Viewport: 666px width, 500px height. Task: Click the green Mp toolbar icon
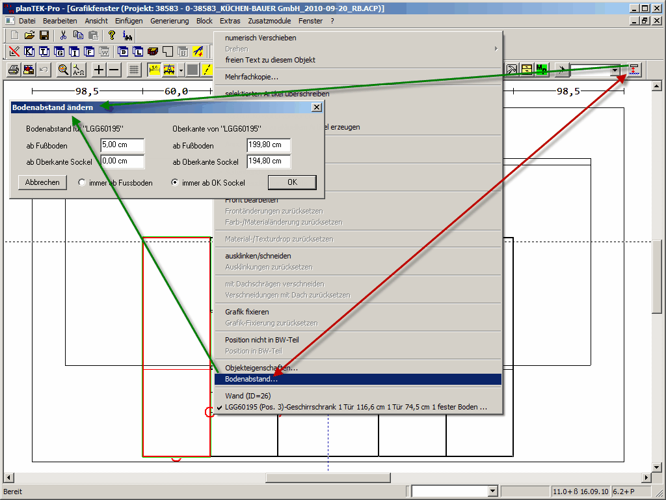tap(541, 70)
